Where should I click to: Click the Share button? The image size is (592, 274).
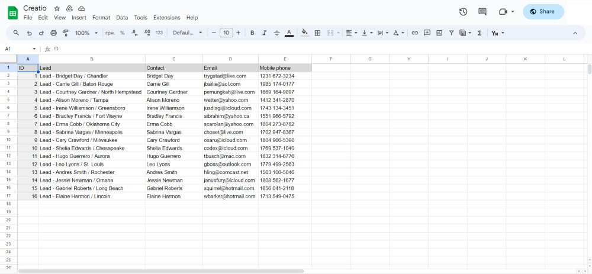[x=543, y=12]
